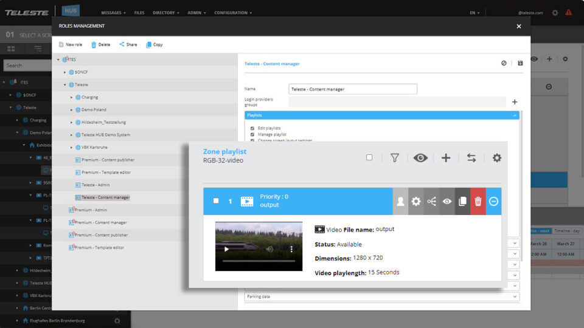
Task: Open the Configuration menu
Action: tap(233, 13)
